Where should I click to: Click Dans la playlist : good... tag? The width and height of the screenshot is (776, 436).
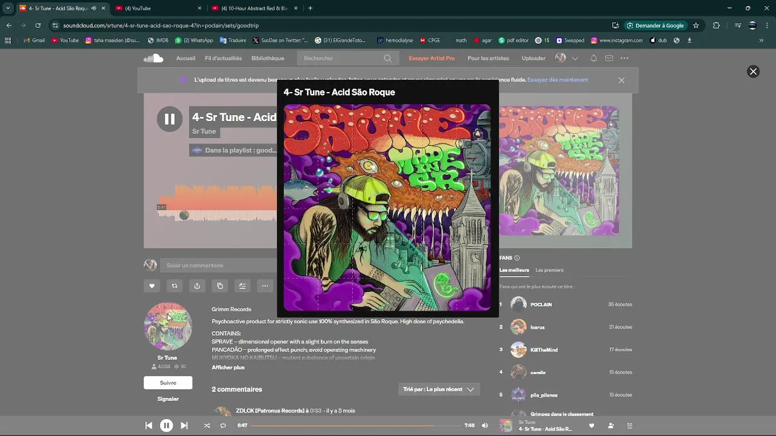pyautogui.click(x=234, y=150)
